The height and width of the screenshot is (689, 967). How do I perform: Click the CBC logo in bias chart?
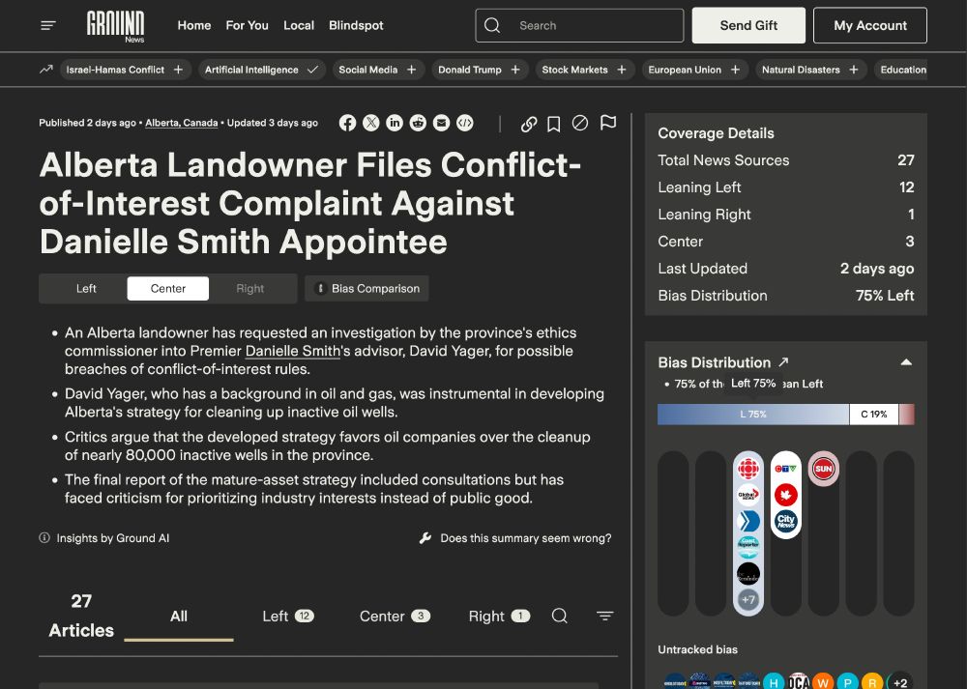coord(748,469)
